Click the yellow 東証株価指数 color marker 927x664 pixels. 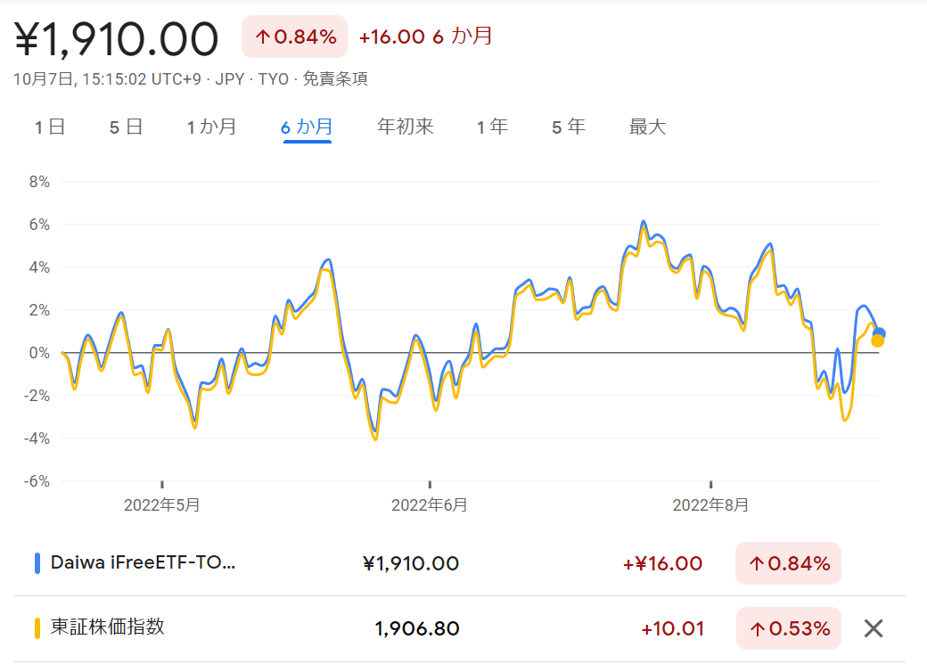tap(37, 628)
